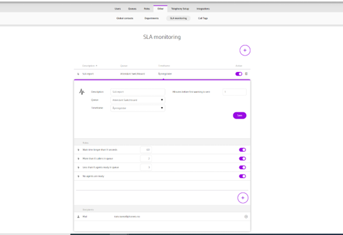The height and width of the screenshot is (235, 343).
Task: Open the Timeframe dropdown in the edit form
Action: click(x=138, y=108)
